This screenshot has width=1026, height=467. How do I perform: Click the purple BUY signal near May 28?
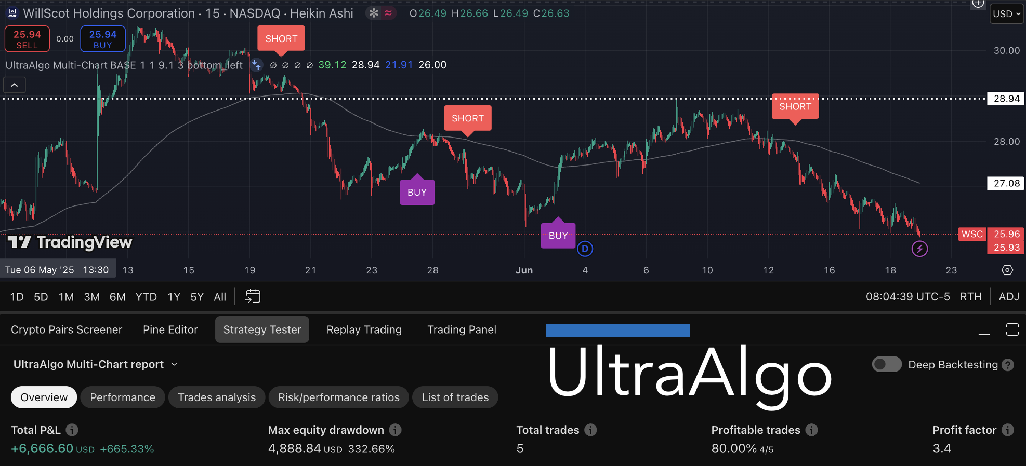click(x=417, y=192)
